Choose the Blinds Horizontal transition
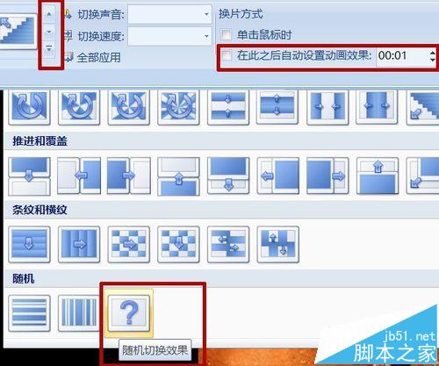The height and width of the screenshot is (366, 439). click(x=29, y=245)
